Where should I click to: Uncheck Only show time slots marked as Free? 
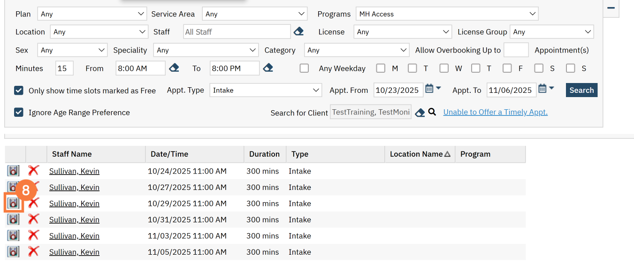pos(19,91)
